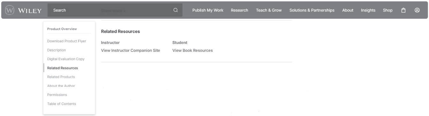Click the Product Overview sidebar heading
Screen dimensions: 429x116
pos(62,29)
